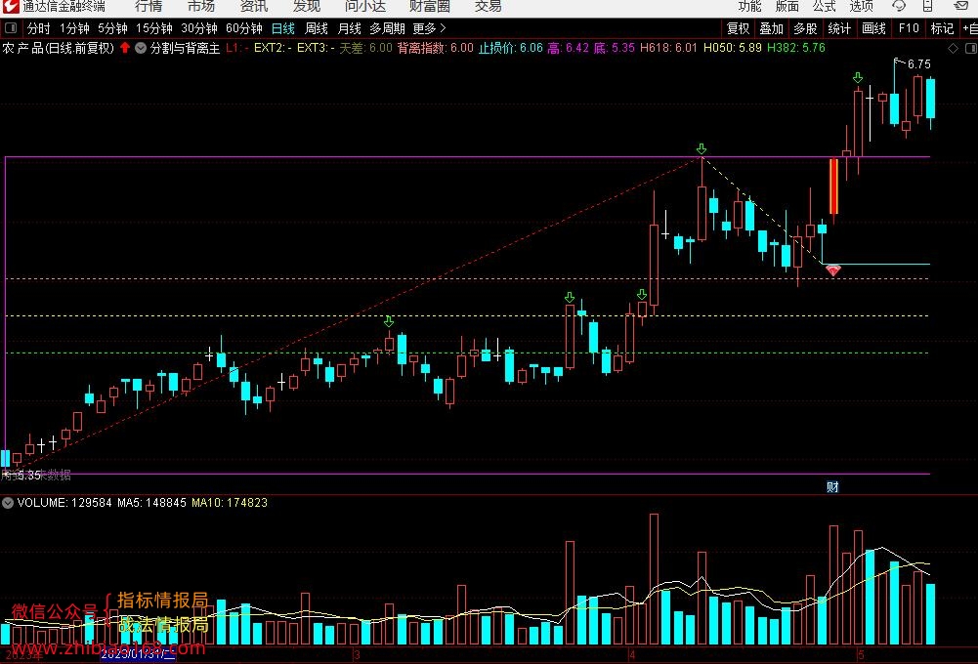Click the tall red highlighted breakout candle
Viewport: 978px width, 664px height.
point(833,187)
